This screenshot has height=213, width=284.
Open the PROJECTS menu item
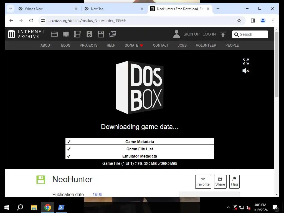coord(88,45)
